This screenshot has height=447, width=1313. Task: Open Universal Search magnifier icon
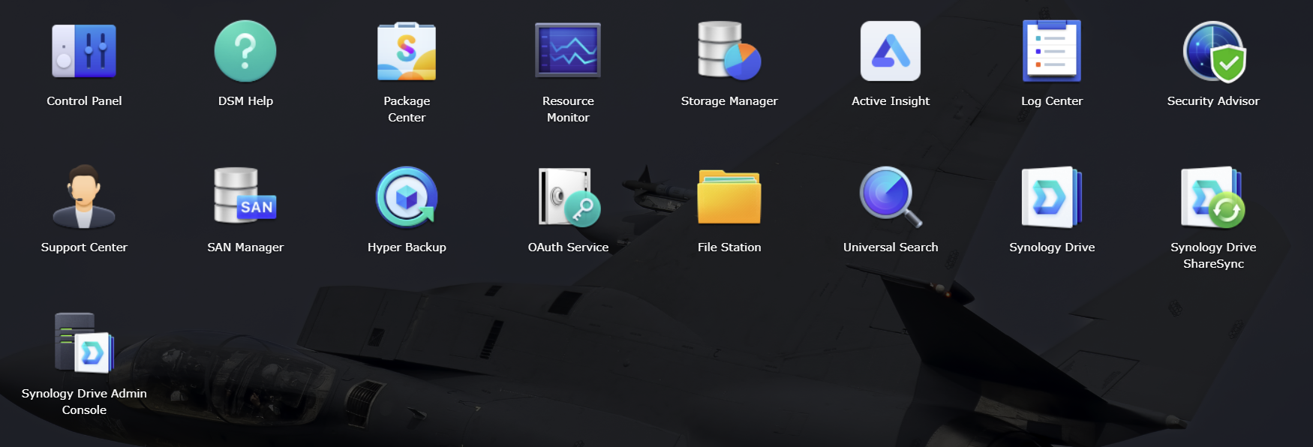point(891,196)
